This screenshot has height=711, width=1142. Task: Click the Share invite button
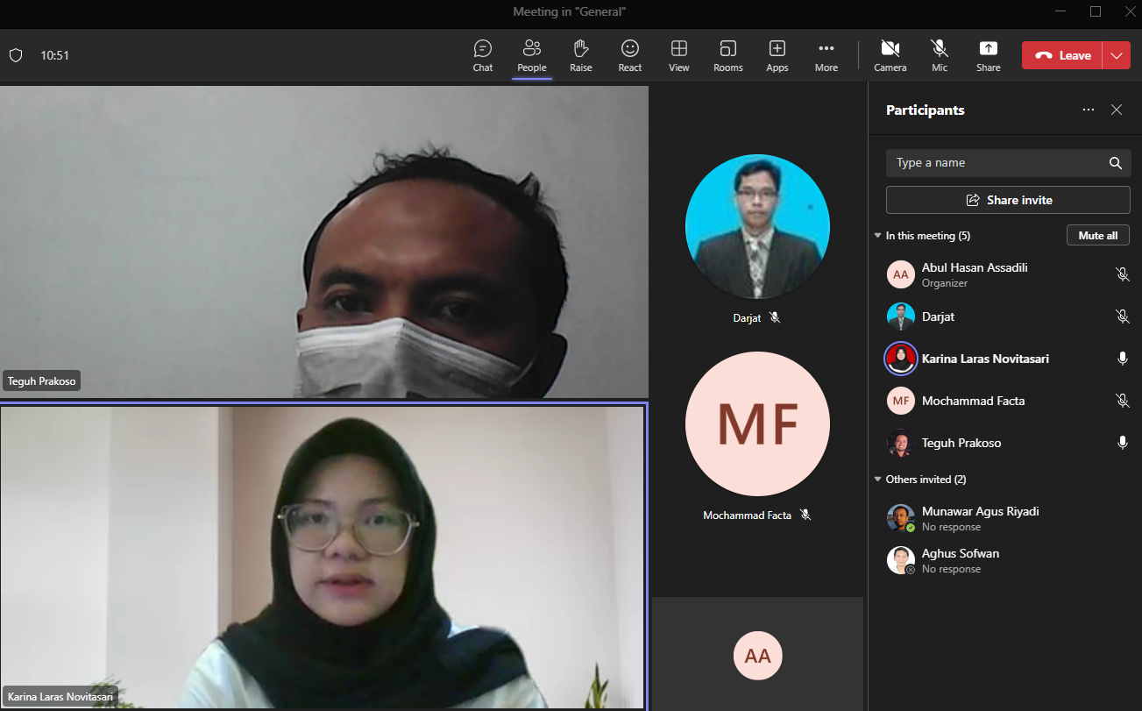[1008, 200]
